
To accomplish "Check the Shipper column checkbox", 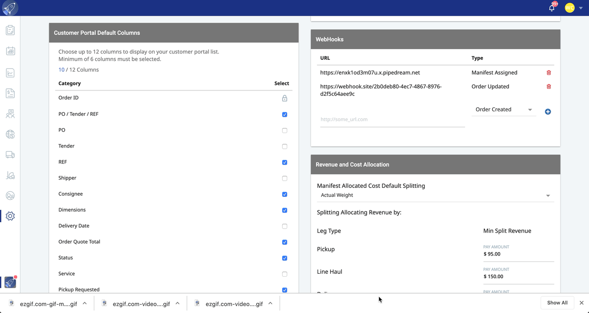I will coord(285,178).
